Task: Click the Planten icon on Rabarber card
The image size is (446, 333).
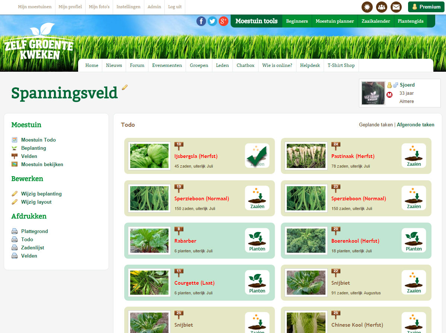Action: pos(257,240)
